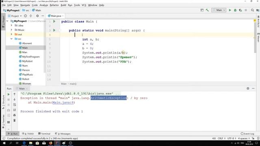Open the Main run configuration dropdown
260x146 pixels.
pyautogui.click(x=219, y=10)
